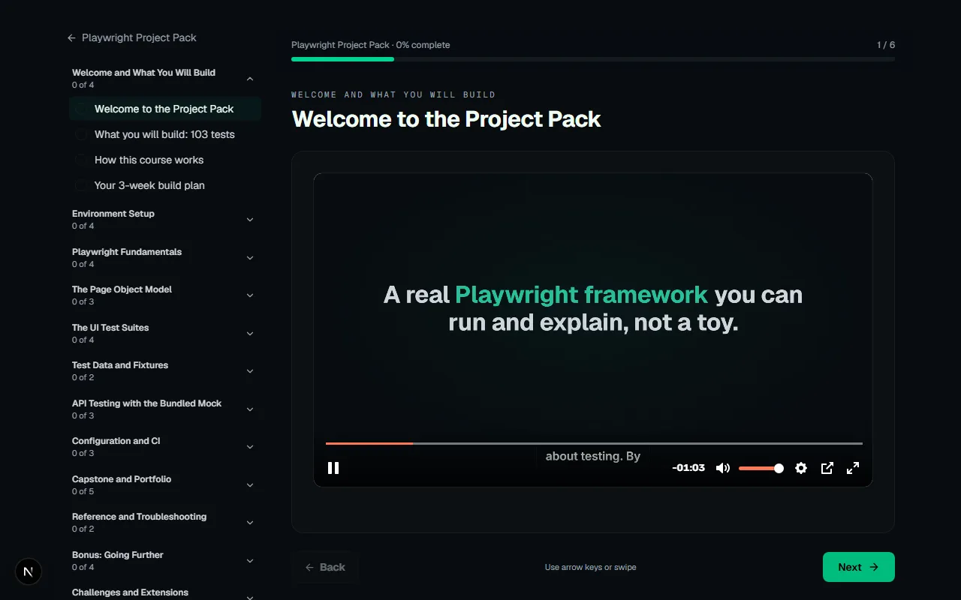The height and width of the screenshot is (600, 961).
Task: Expand Bonus: Going Further chevron
Action: (x=250, y=561)
